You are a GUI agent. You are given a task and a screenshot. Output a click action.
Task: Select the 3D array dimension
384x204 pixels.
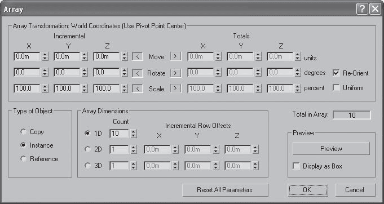click(x=87, y=166)
